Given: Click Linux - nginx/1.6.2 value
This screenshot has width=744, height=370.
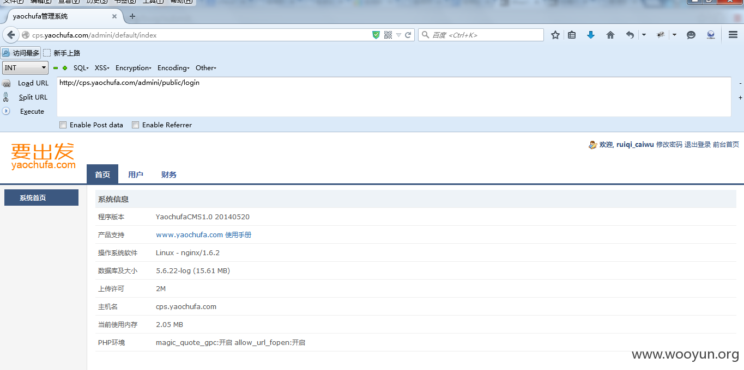Looking at the screenshot, I should click(x=187, y=253).
